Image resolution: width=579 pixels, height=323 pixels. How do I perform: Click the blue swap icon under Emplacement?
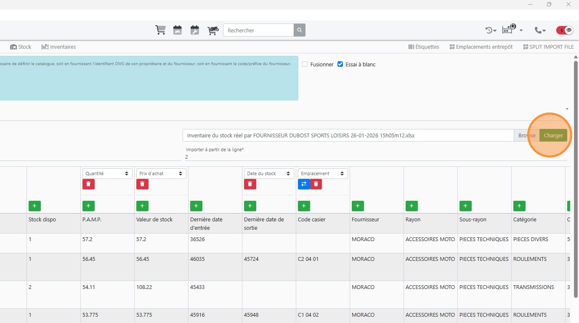(x=304, y=184)
